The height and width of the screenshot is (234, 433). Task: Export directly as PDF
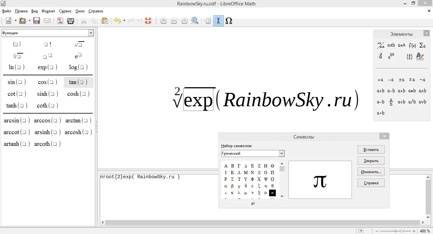60,21
